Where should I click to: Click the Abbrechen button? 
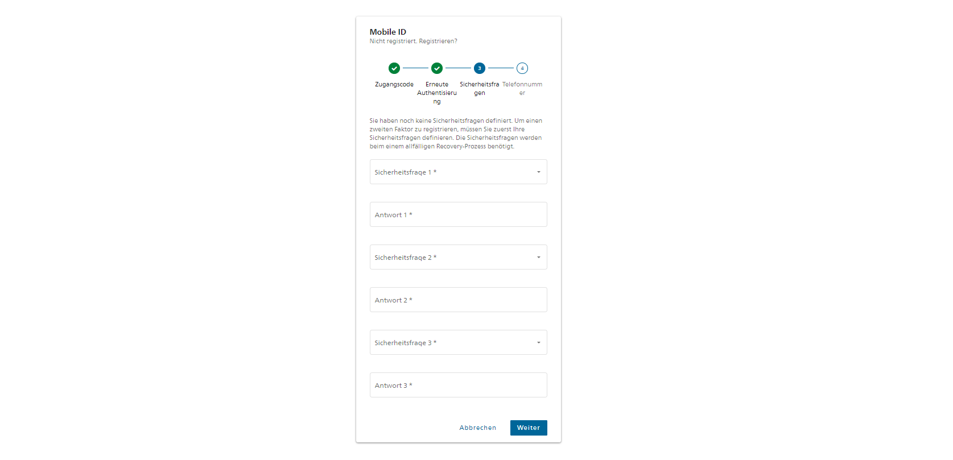click(478, 428)
